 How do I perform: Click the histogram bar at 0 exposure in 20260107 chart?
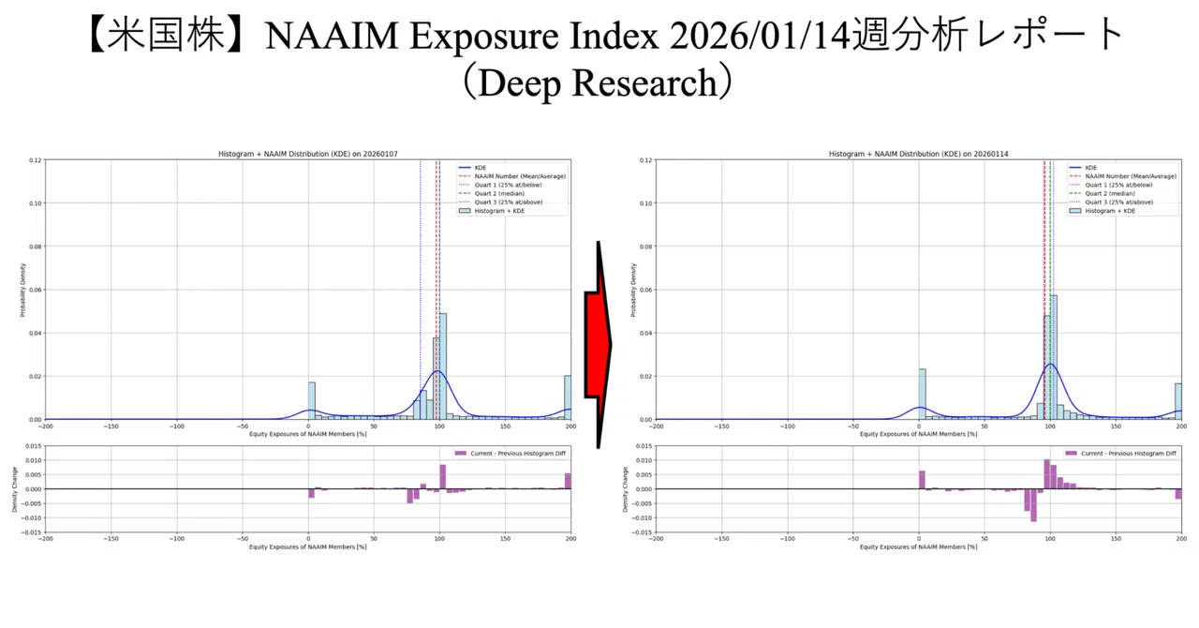[312, 400]
